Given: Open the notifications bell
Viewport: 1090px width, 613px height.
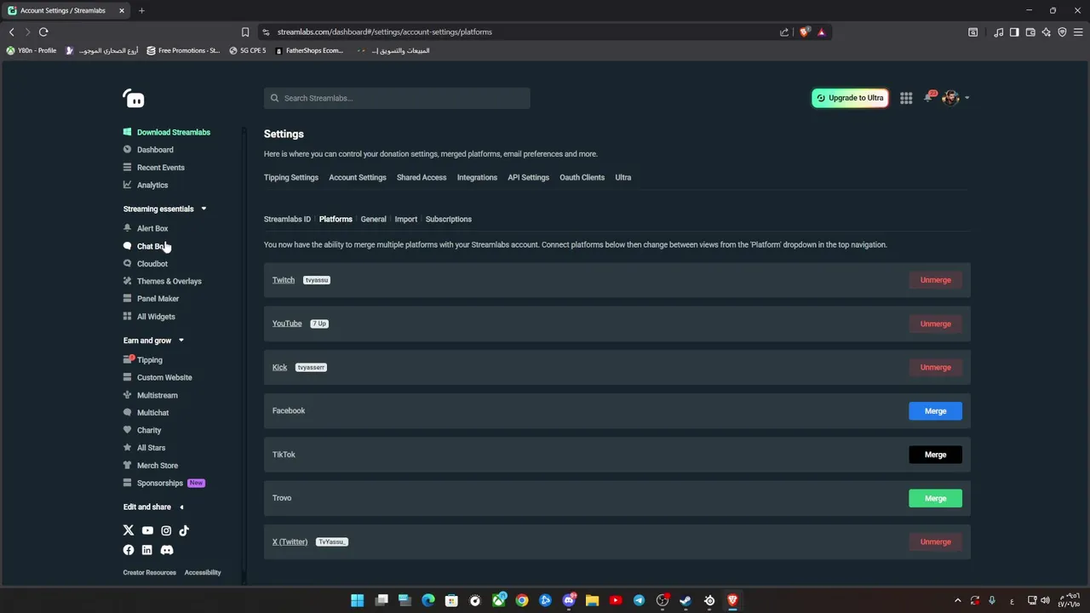Looking at the screenshot, I should pos(928,98).
